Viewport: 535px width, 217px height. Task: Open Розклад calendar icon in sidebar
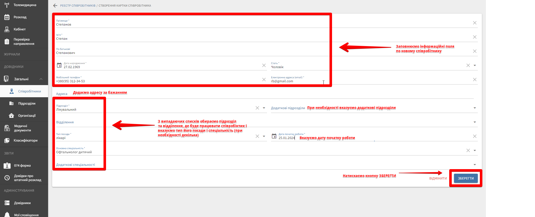coord(7,17)
